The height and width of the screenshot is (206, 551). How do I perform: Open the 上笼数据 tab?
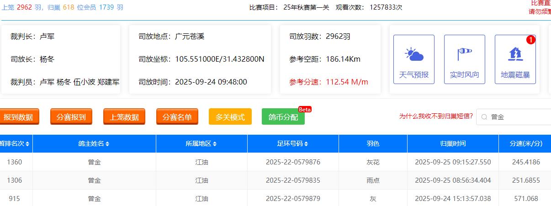(x=124, y=117)
